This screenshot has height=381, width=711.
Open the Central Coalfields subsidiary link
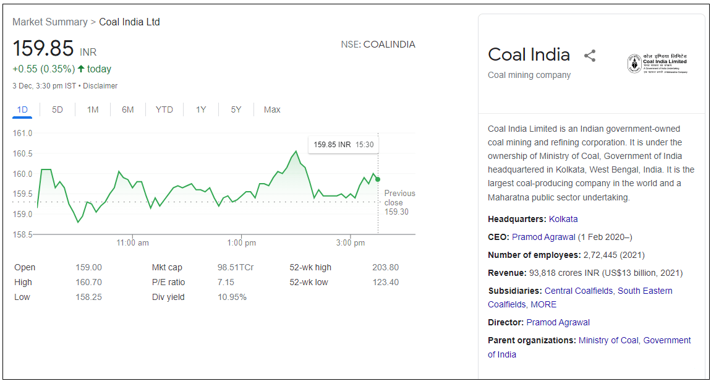pyautogui.click(x=579, y=290)
